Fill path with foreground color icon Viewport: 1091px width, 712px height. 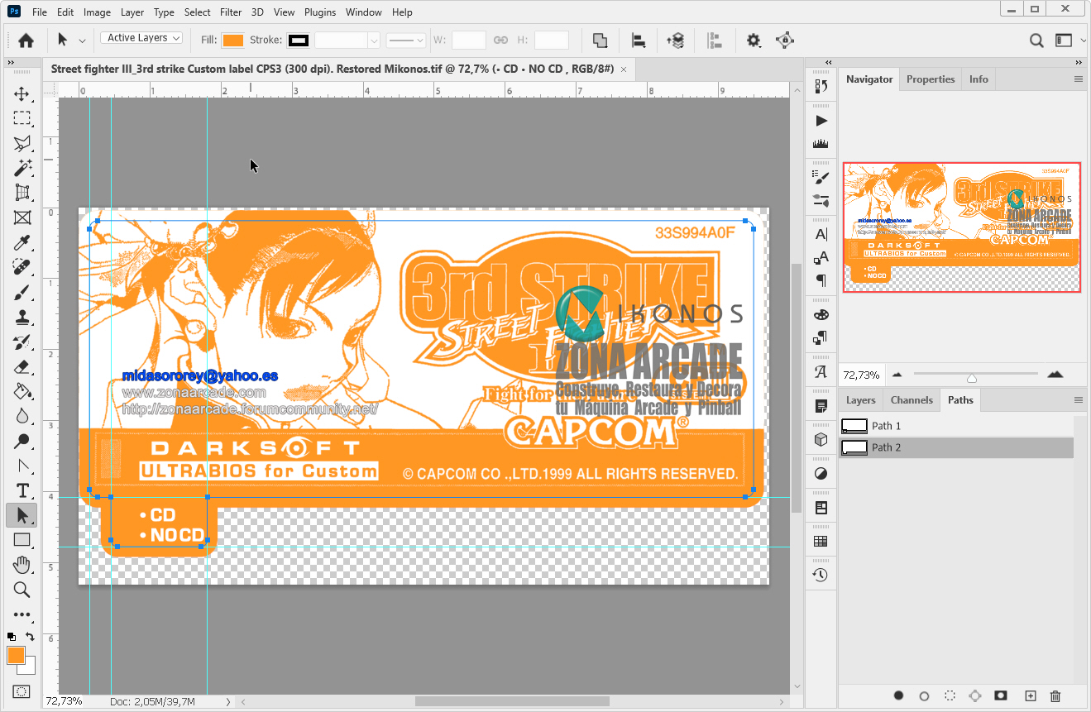[x=899, y=696]
